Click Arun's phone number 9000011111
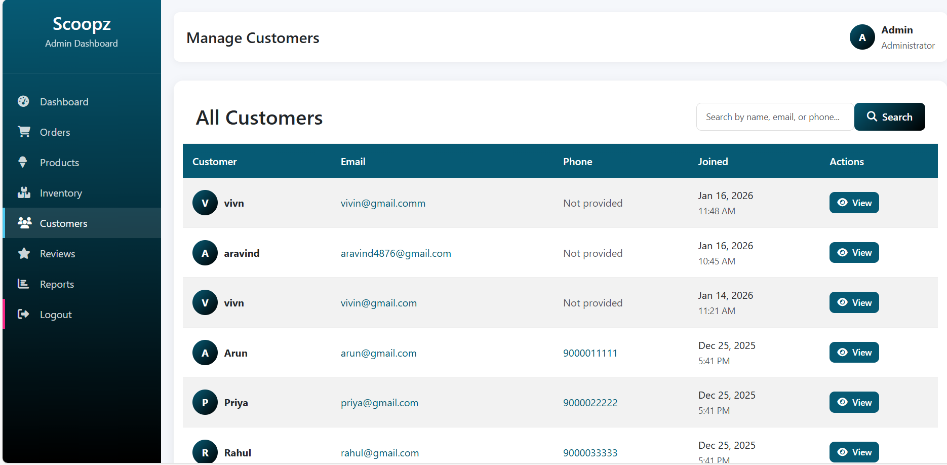 coord(590,353)
